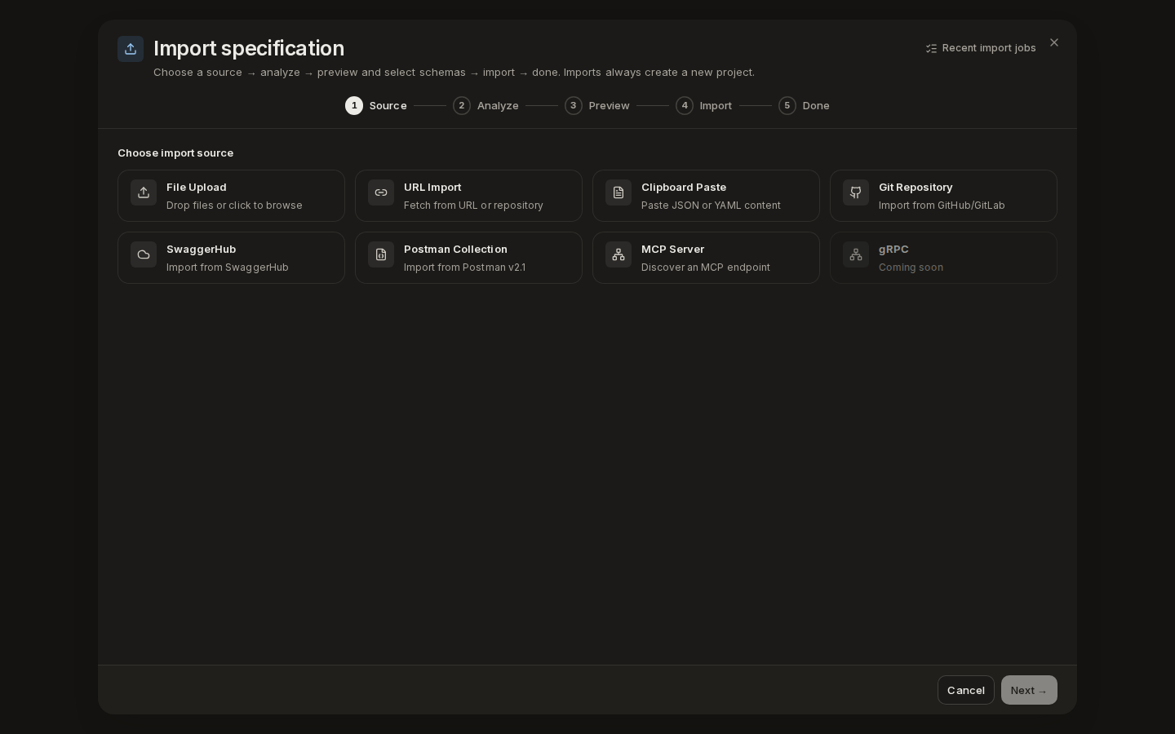Click the gRPC network icon

(856, 254)
